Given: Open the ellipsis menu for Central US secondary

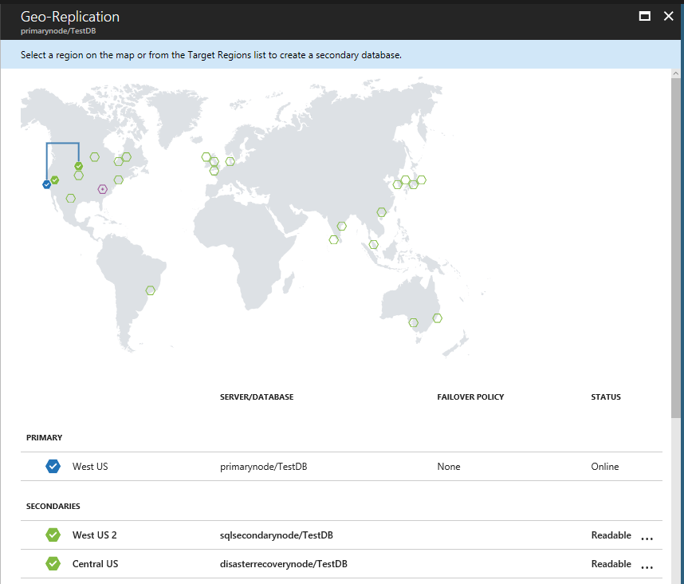Looking at the screenshot, I should (x=647, y=567).
